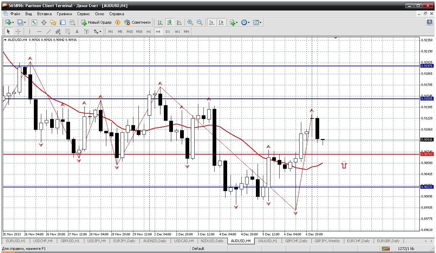Zoom in on the chart
Screen dimensions: 436x253
190,22
